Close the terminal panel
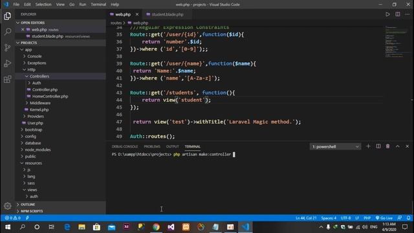Viewport: 414px width, 233px height. click(x=407, y=146)
